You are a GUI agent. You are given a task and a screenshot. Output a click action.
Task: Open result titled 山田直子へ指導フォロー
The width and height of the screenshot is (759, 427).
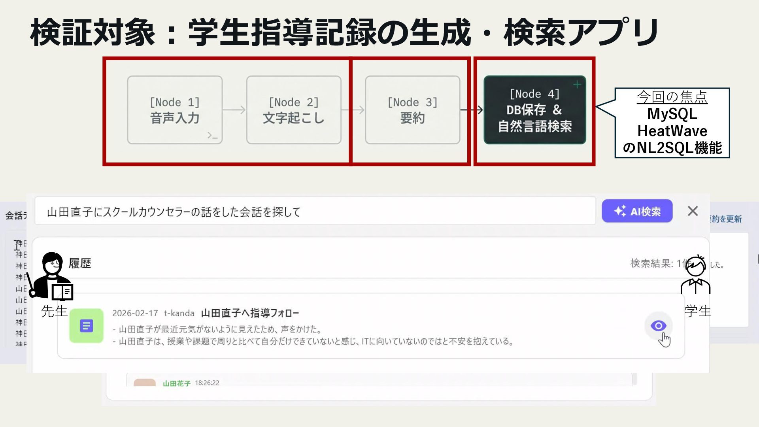tap(250, 313)
